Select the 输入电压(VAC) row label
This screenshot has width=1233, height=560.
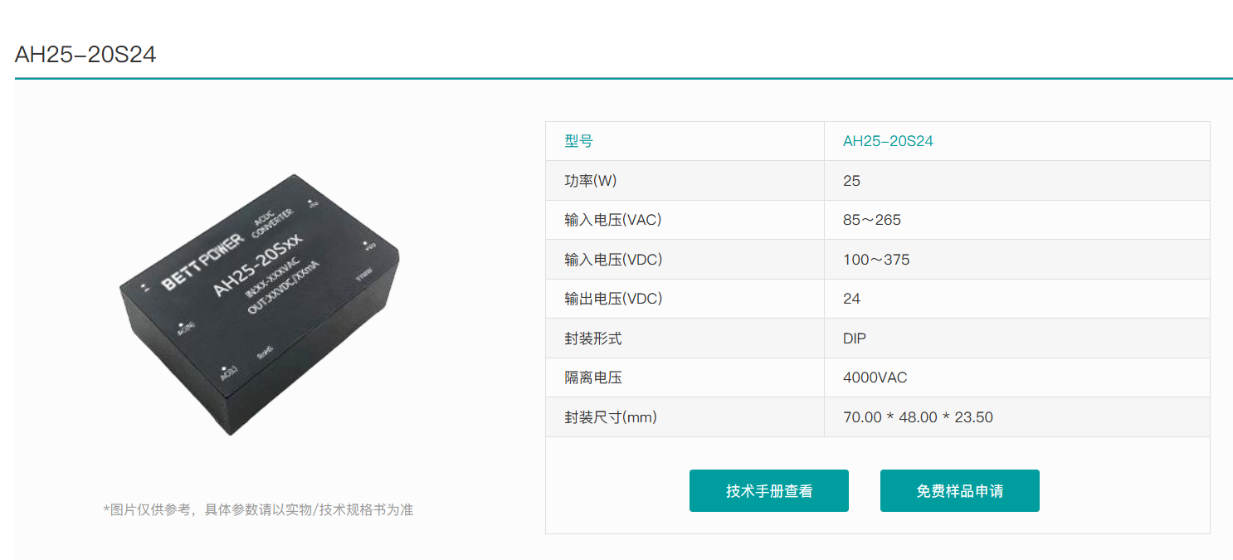coord(613,220)
